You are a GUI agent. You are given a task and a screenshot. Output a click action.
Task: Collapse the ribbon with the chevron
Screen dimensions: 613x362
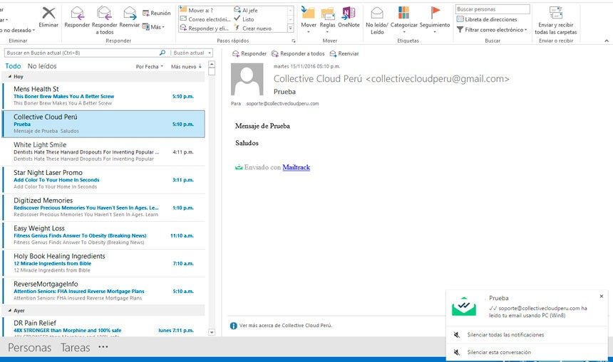click(607, 41)
